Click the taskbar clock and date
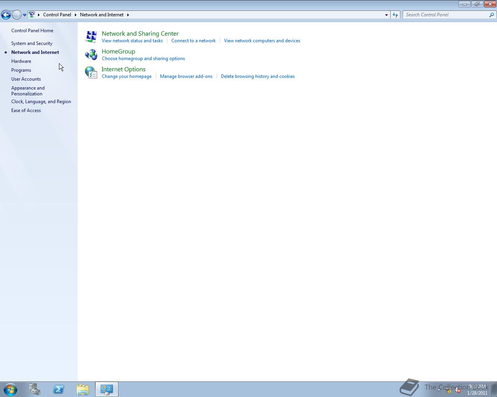497x397 pixels. (477, 390)
